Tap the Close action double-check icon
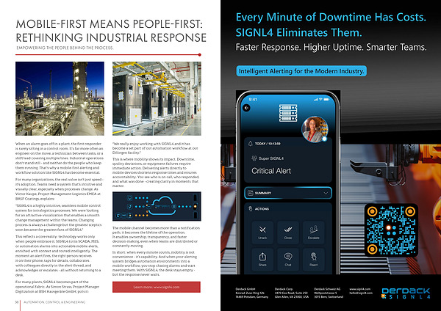Screen dimensions: 441x311 tap(287, 233)
